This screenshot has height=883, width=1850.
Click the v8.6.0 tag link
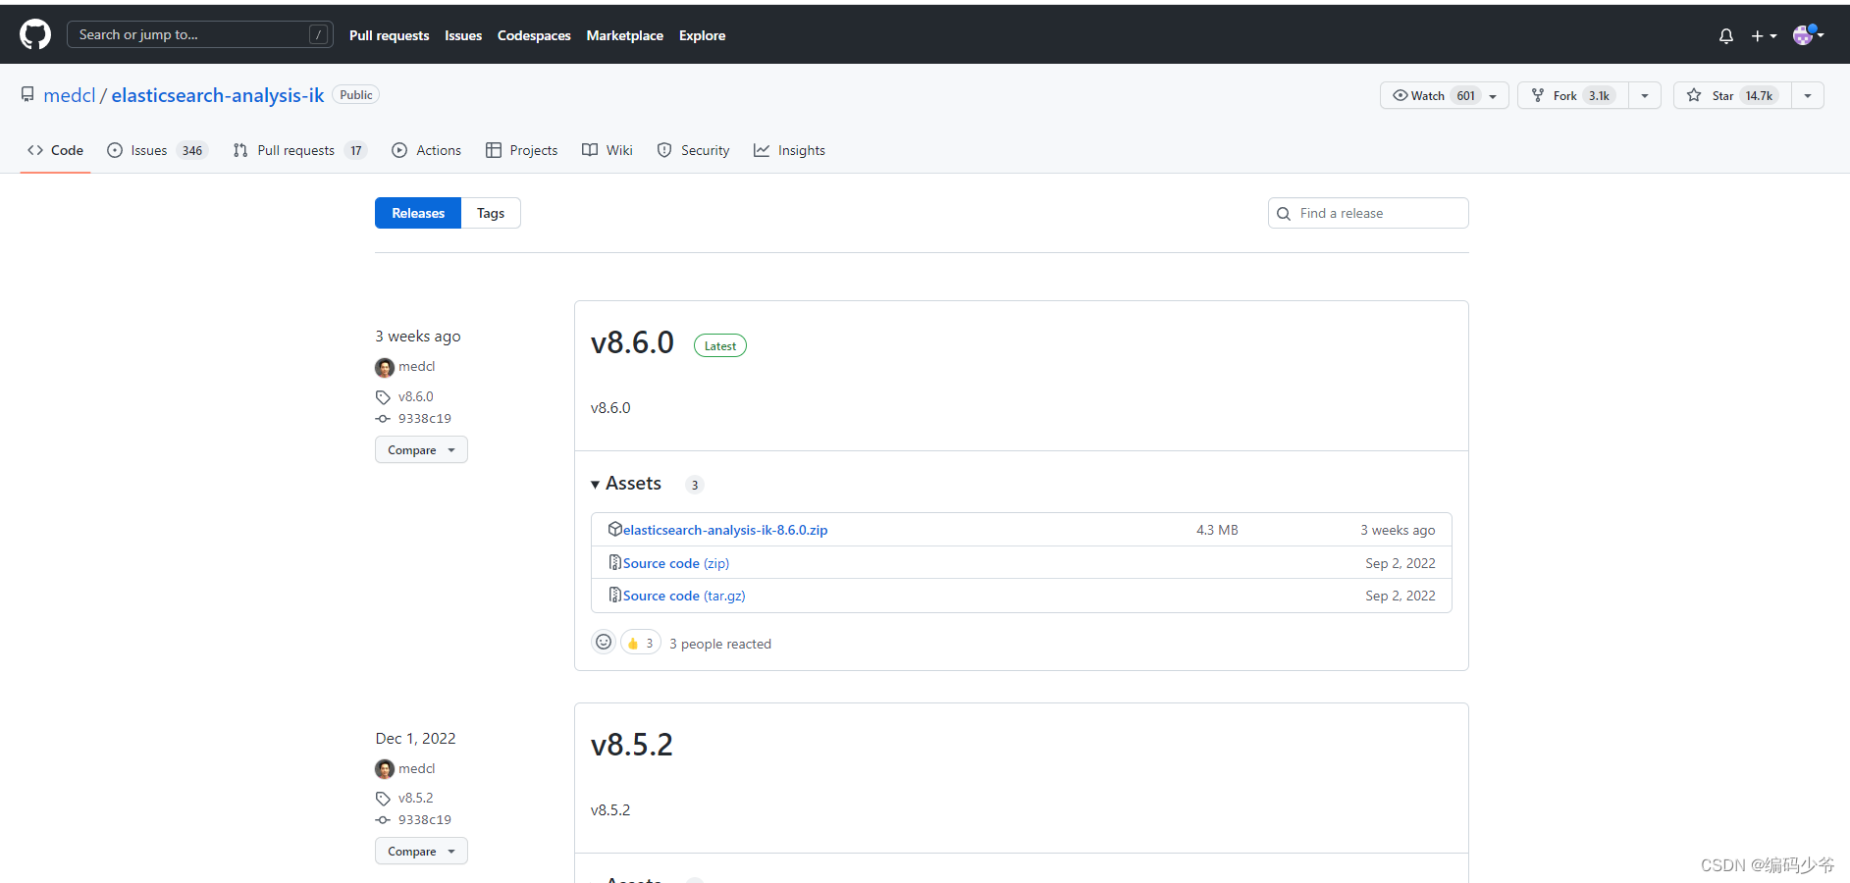416,396
